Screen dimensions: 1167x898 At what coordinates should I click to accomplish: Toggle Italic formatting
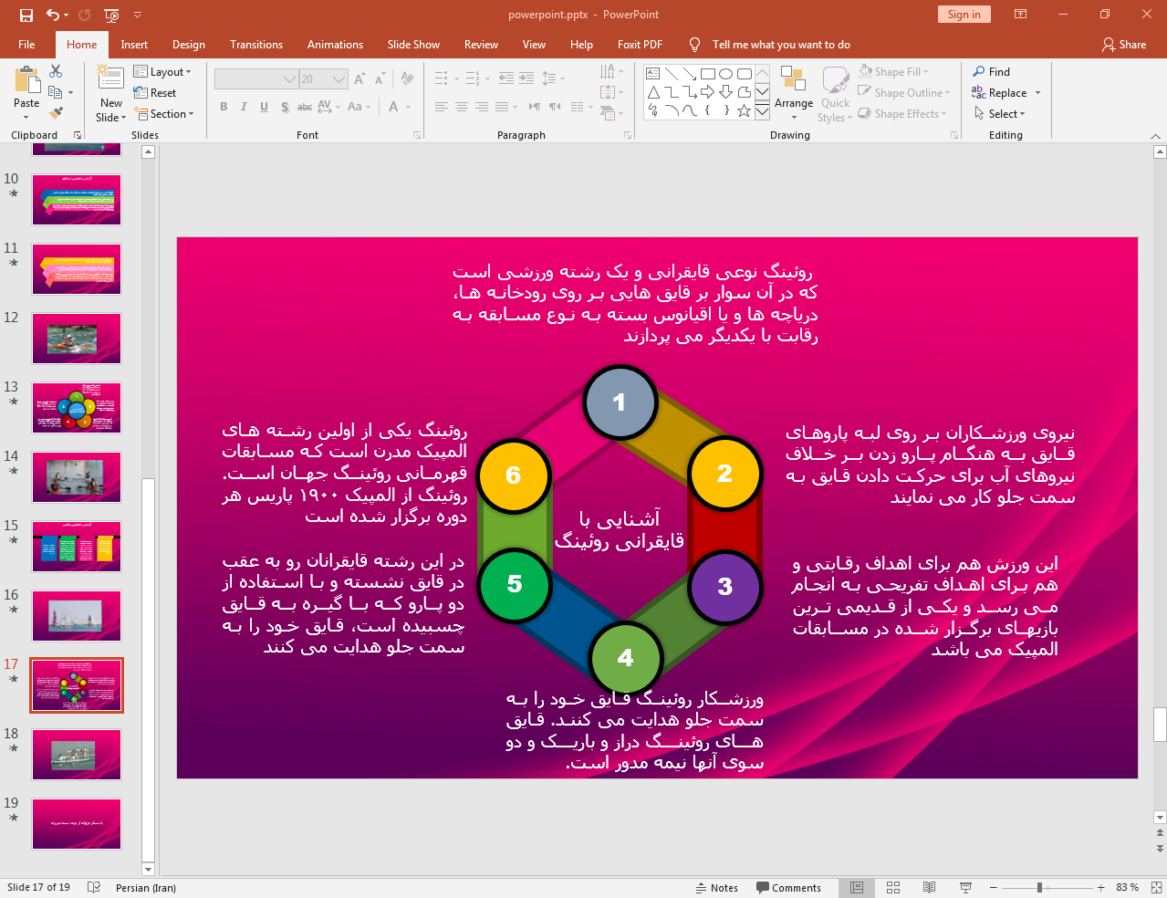coord(244,107)
